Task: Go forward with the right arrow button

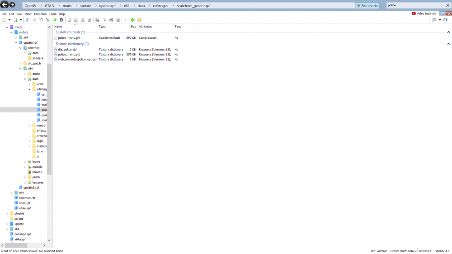Action: click(x=12, y=5)
